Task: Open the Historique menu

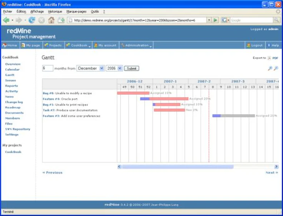Action: 55,12
